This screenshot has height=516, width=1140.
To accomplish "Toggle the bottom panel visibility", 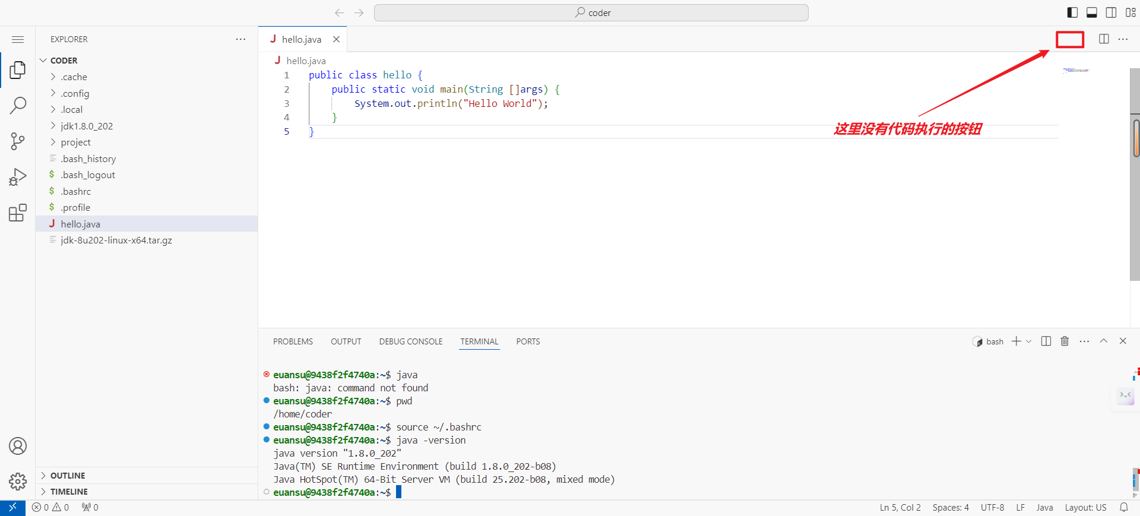I will [x=1091, y=12].
